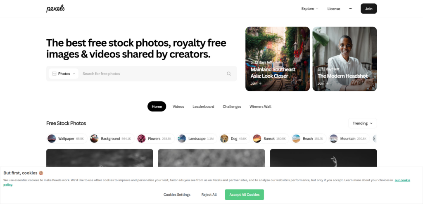Open the Trending sort dropdown
423x204 pixels.
click(362, 123)
